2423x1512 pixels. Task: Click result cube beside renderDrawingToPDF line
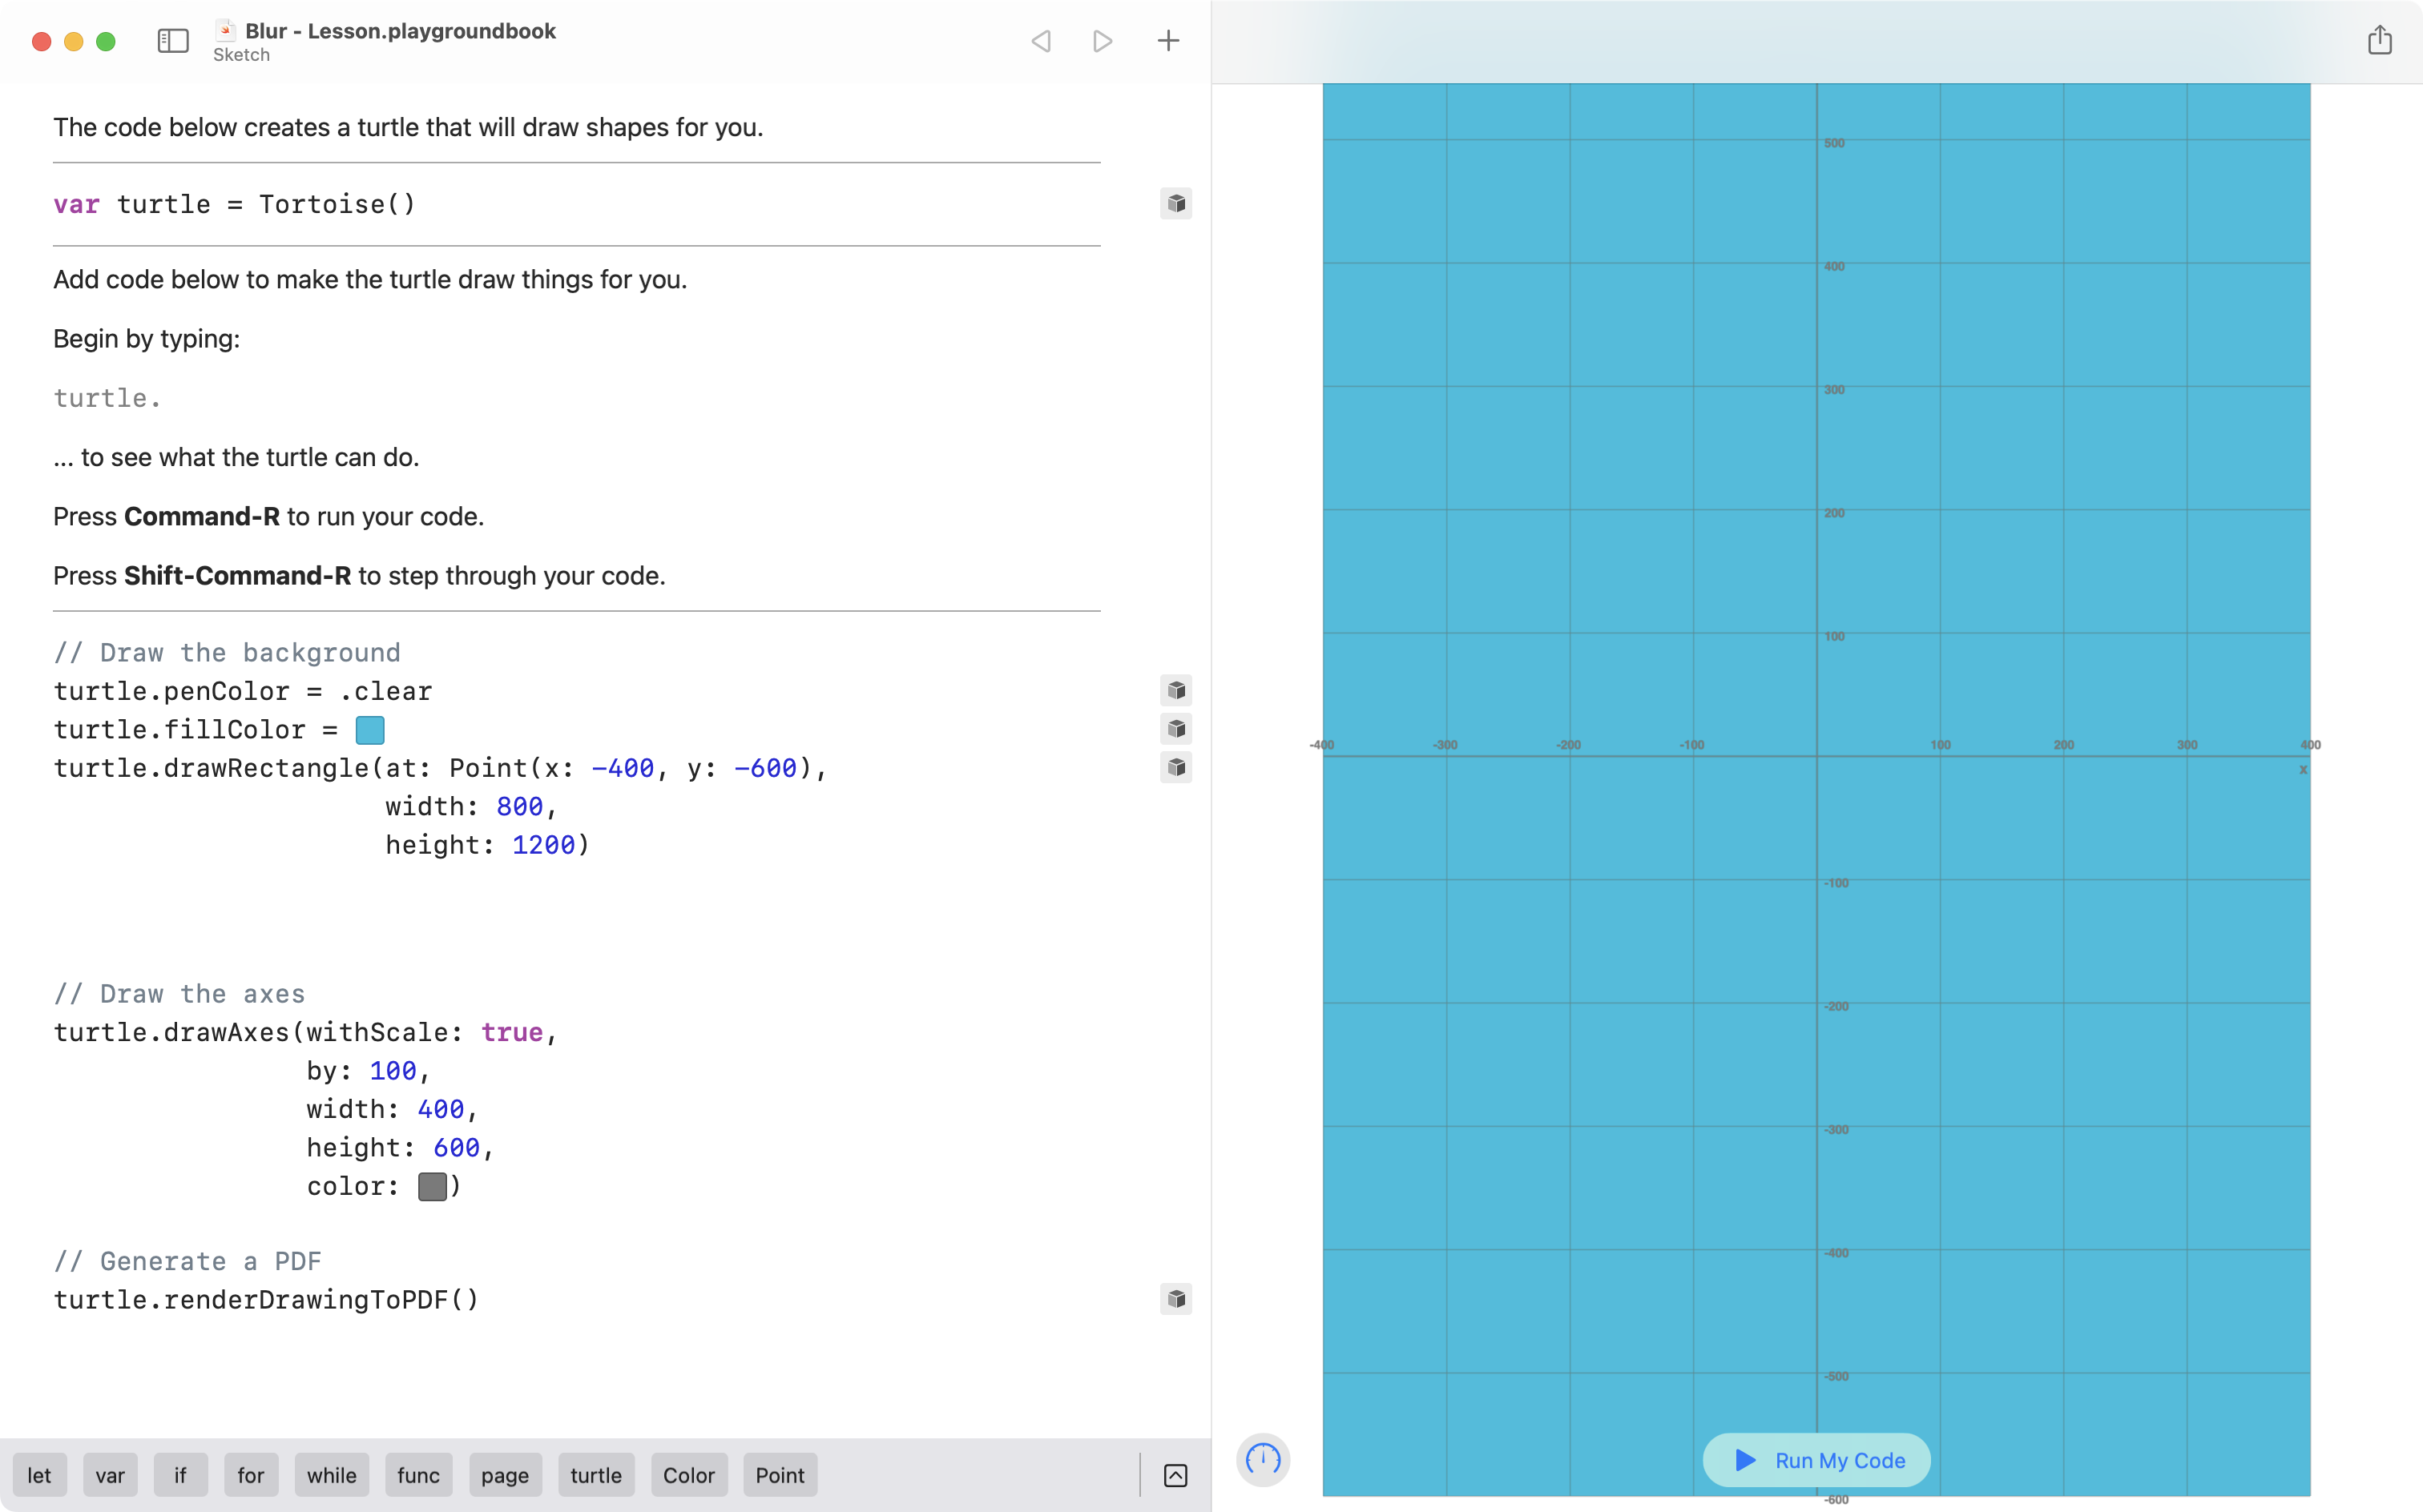click(1175, 1299)
